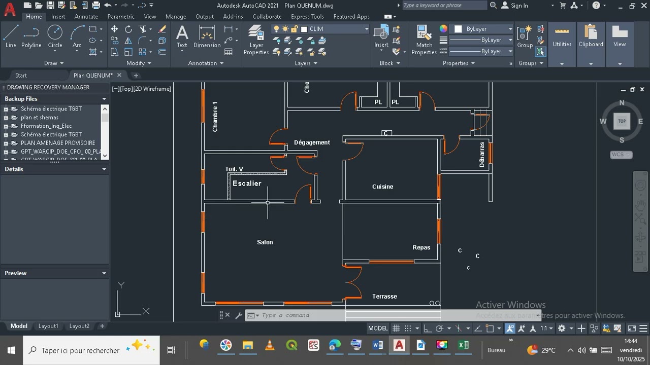The height and width of the screenshot is (365, 650).
Task: Click Sign In button
Action: coord(515,6)
